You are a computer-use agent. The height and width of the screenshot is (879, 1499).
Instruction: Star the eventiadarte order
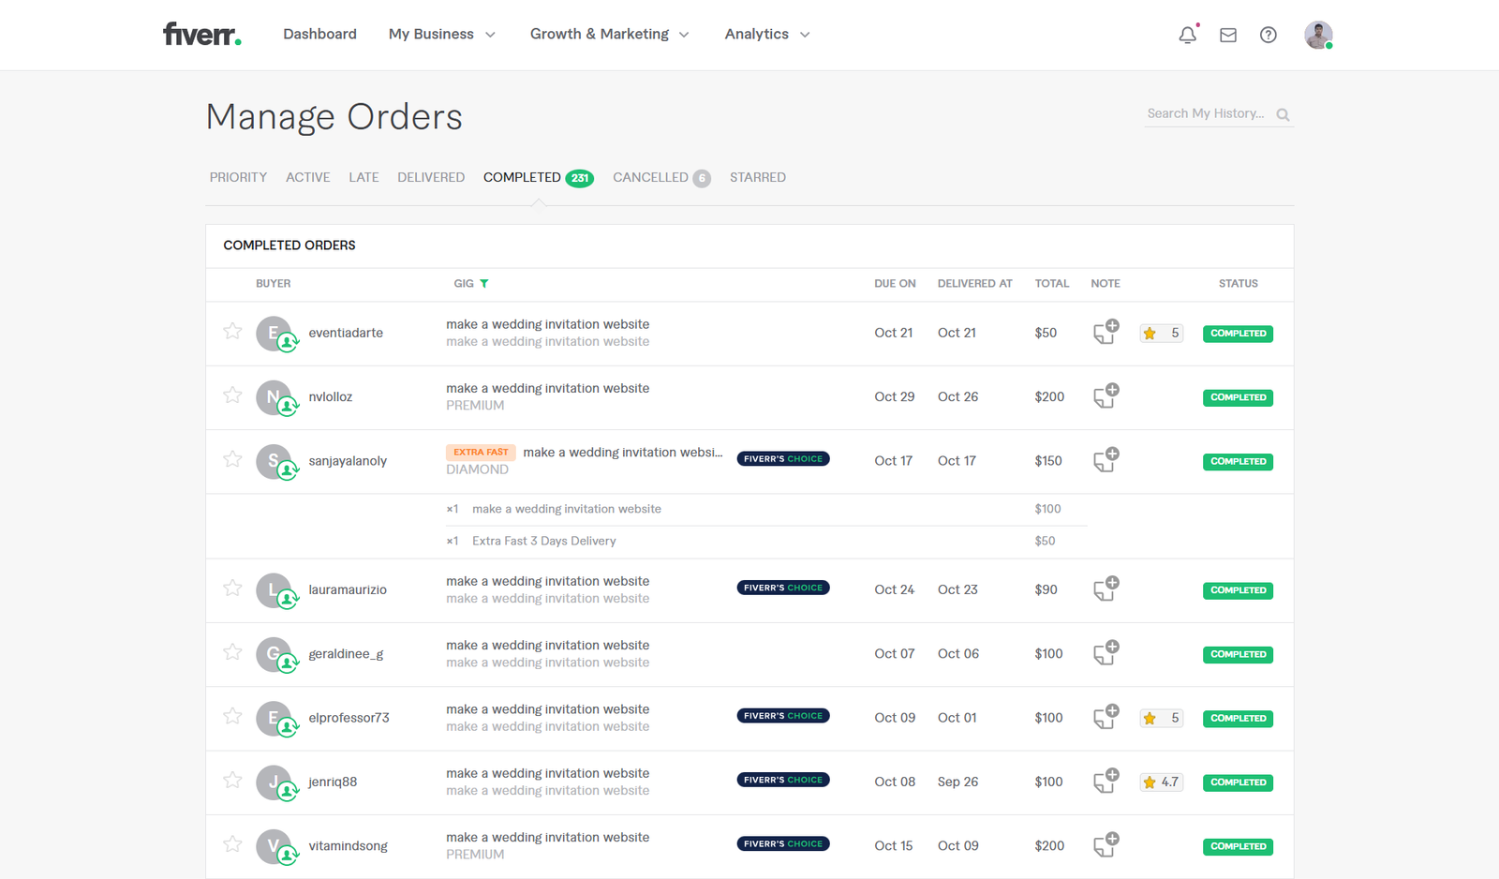(x=232, y=331)
